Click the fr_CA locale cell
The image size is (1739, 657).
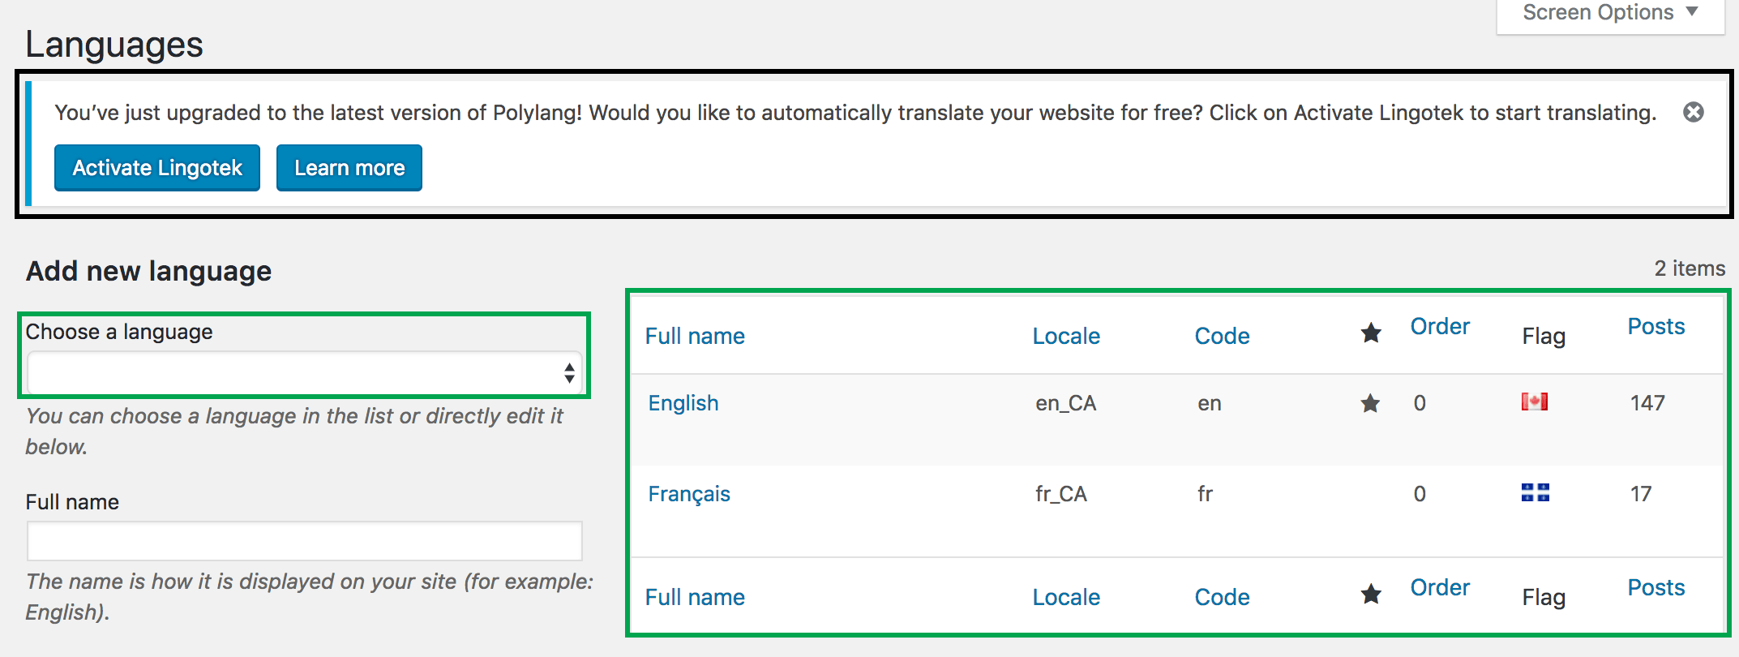[x=1061, y=494]
